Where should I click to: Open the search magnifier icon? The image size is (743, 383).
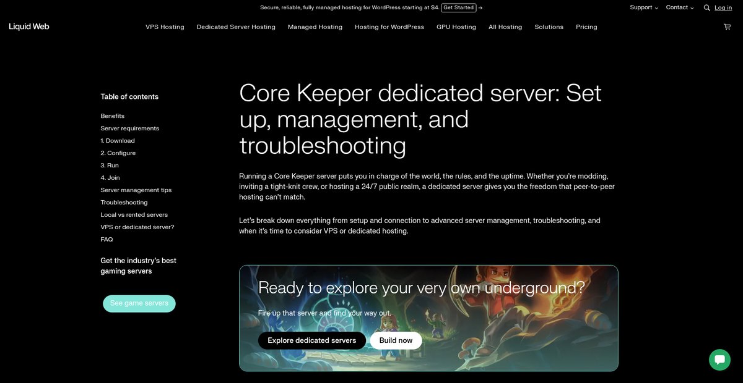coord(707,8)
